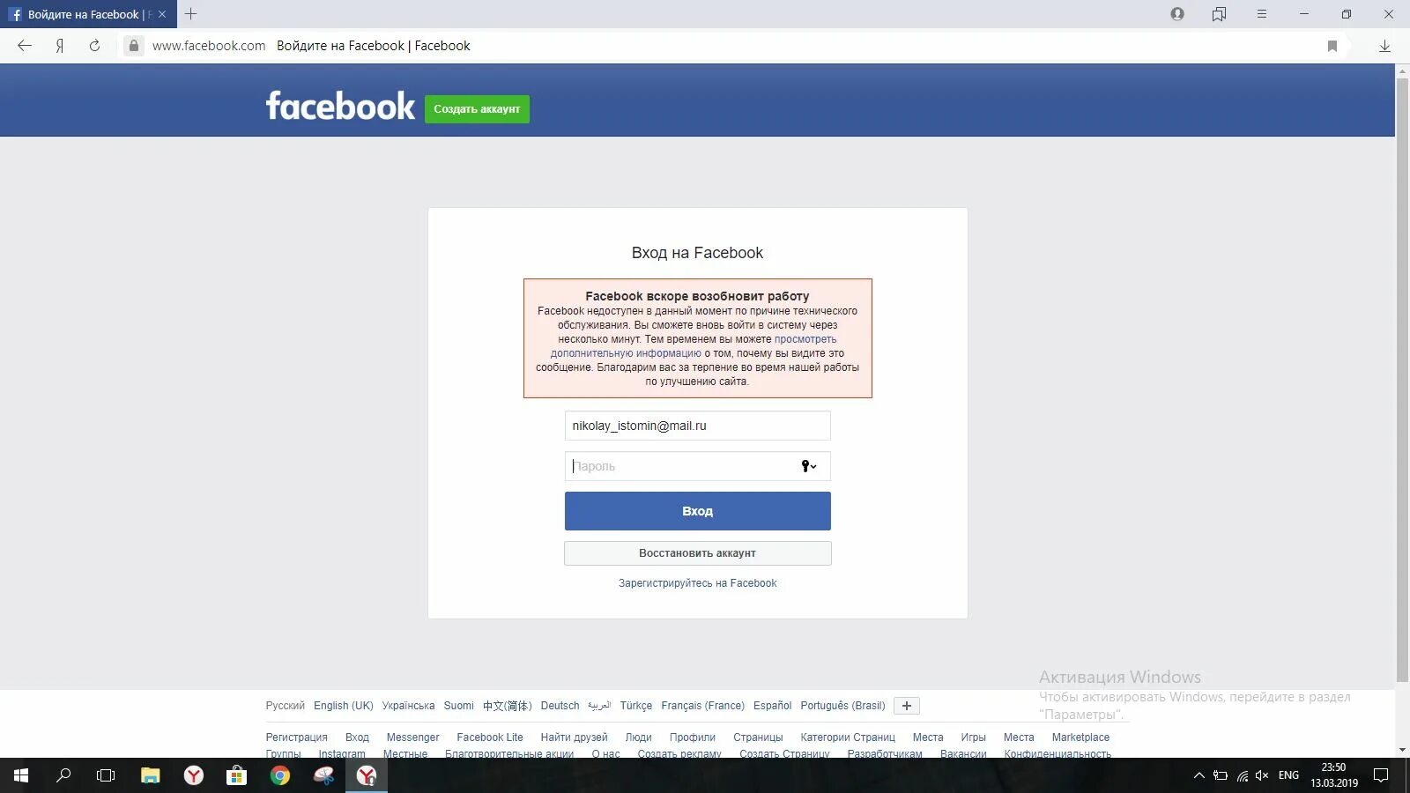Reload the Facebook page
The width and height of the screenshot is (1410, 793).
[x=94, y=46]
